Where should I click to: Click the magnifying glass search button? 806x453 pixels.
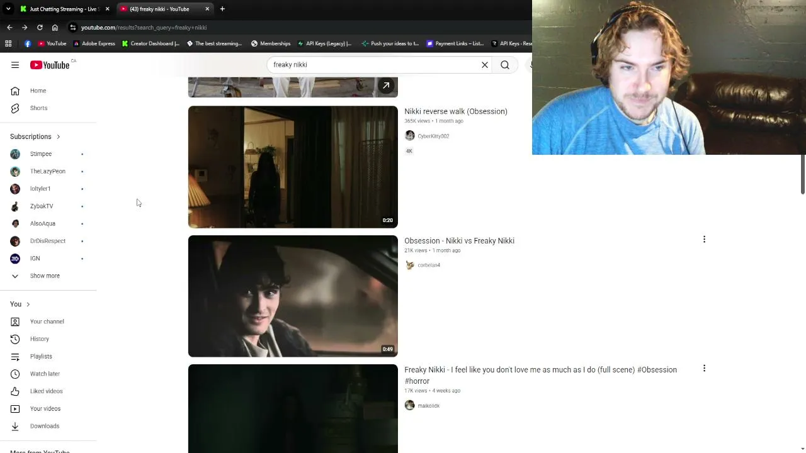pyautogui.click(x=505, y=65)
